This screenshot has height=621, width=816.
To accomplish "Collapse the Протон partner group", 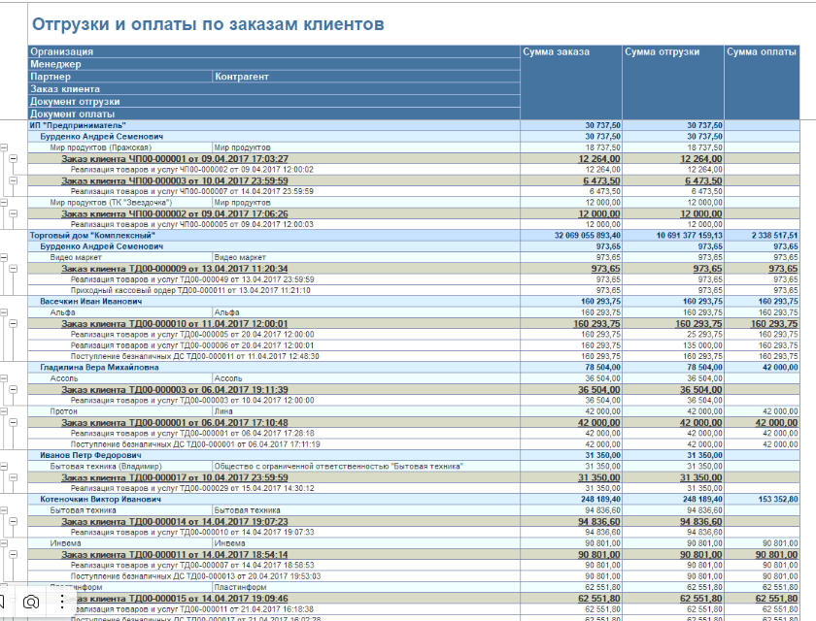I will tap(4, 411).
